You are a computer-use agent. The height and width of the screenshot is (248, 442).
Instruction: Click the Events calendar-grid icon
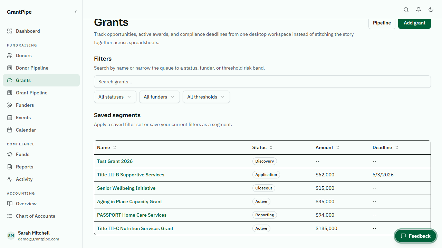point(10,117)
